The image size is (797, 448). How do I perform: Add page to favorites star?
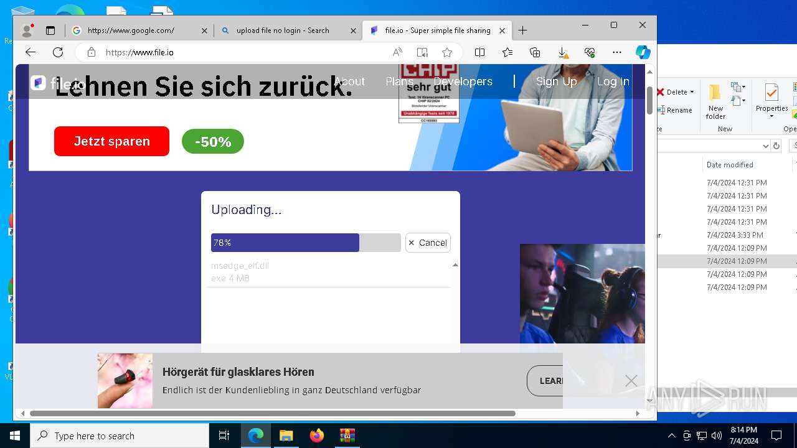coord(447,52)
